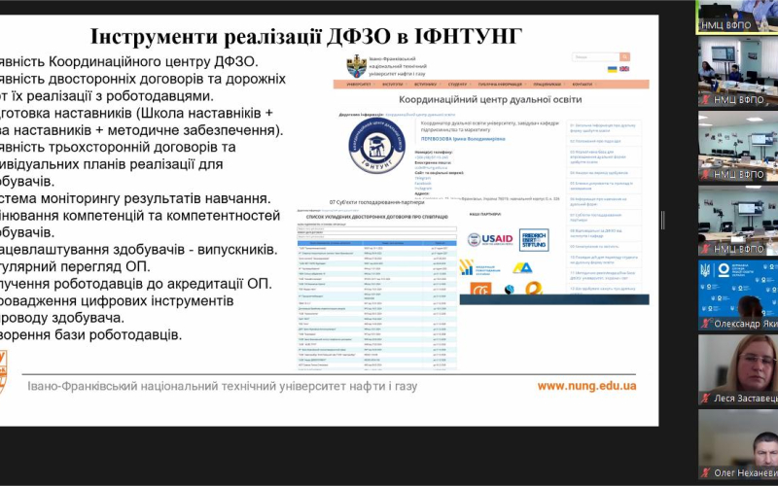Open the КОНТАКТИ menu item
The image size is (778, 486).
(x=583, y=85)
